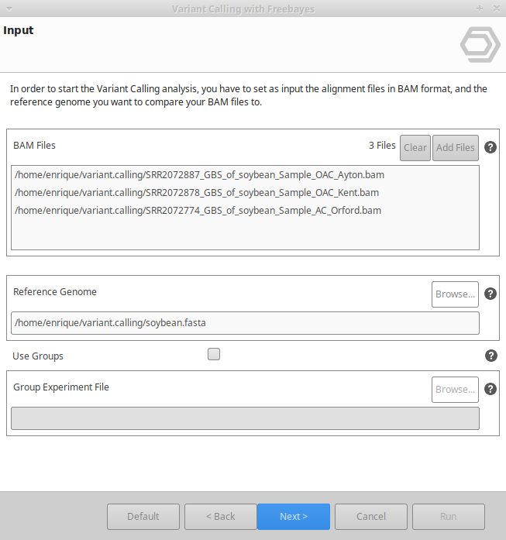506x540 pixels.
Task: Click help icon beside Group Experiment File
Action: click(491, 389)
